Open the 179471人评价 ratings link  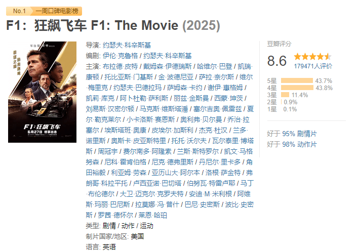[x=313, y=66]
